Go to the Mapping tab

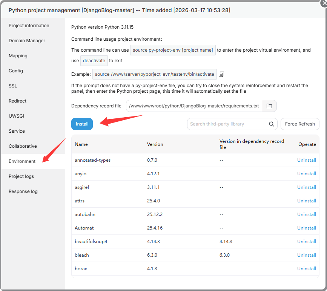[18, 56]
